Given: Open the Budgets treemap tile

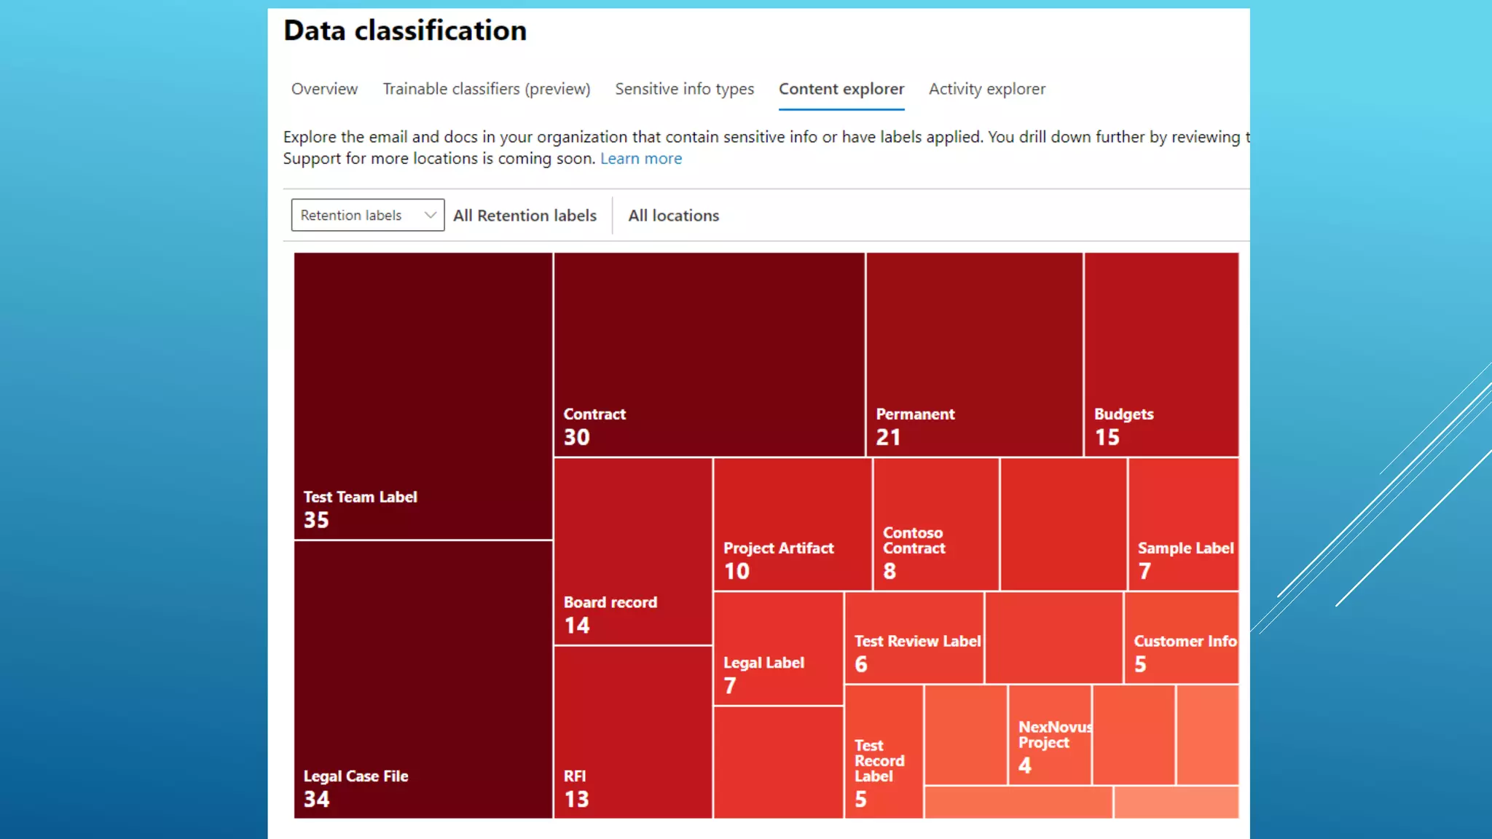Looking at the screenshot, I should (x=1161, y=355).
